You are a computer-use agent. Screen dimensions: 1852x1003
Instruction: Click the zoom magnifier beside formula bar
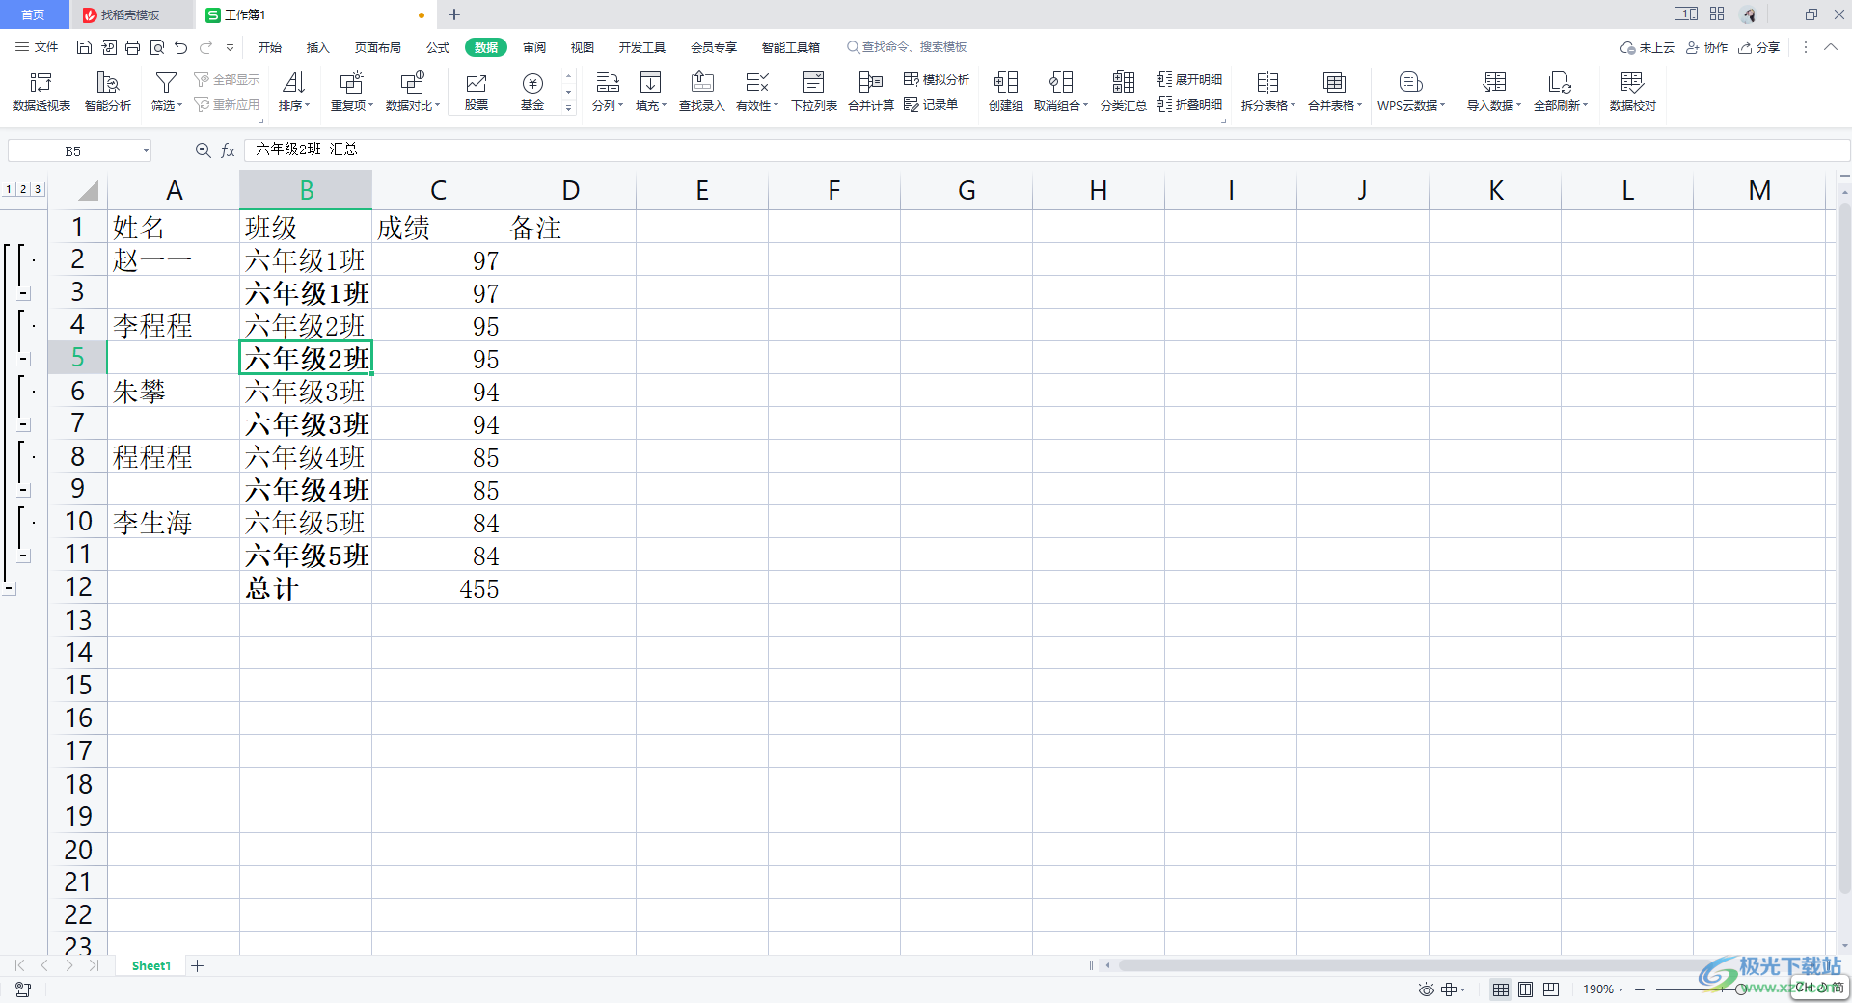point(203,150)
